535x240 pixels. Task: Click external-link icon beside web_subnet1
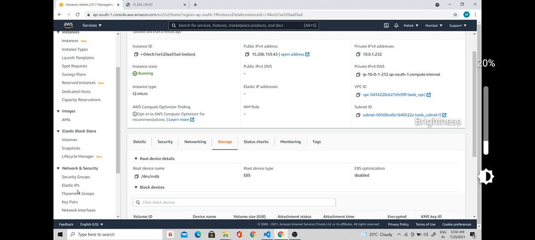[x=444, y=115]
